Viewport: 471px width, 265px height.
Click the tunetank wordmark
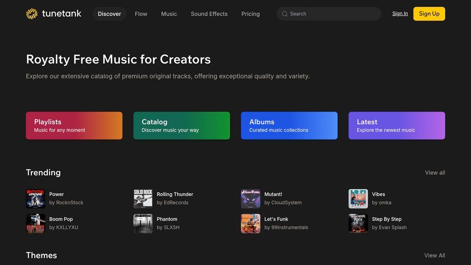[62, 13]
